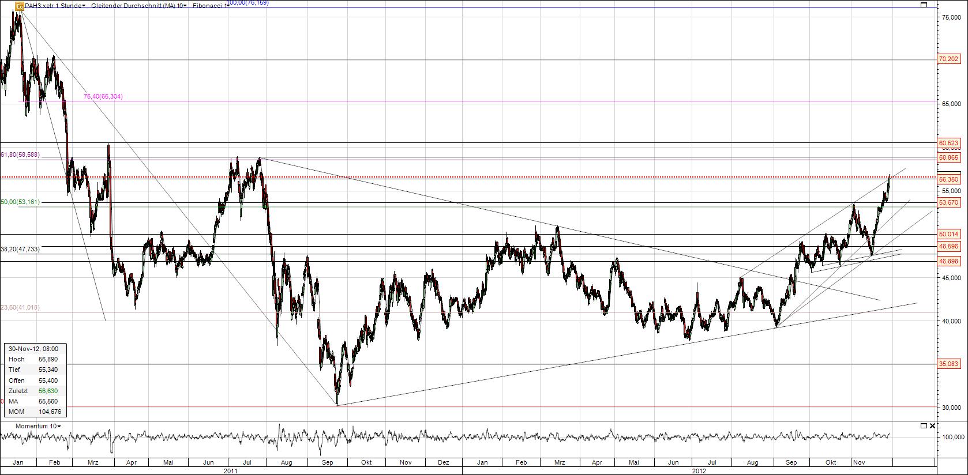Click the 76,40 Fibonacci retracement label
Viewport: 968px width, 475px height.
click(x=103, y=97)
